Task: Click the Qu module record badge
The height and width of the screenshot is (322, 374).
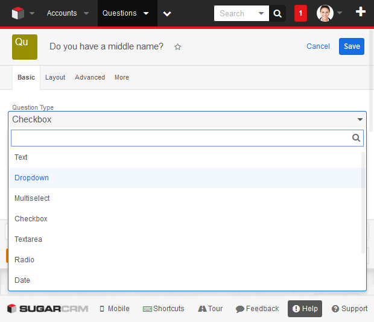Action: pyautogui.click(x=25, y=47)
